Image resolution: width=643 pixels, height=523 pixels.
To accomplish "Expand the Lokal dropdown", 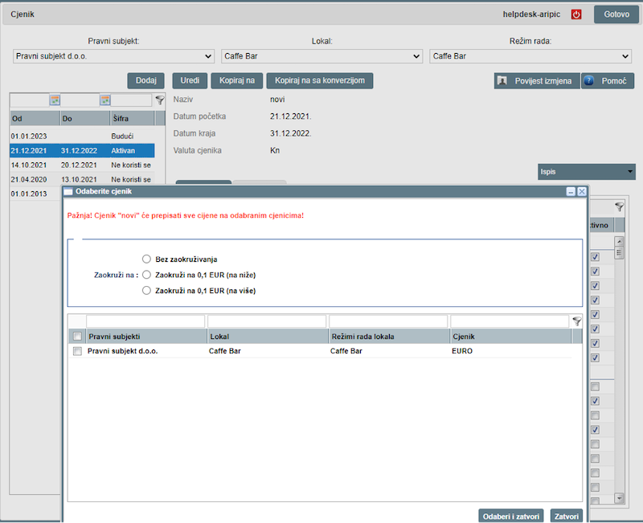I will (321, 56).
